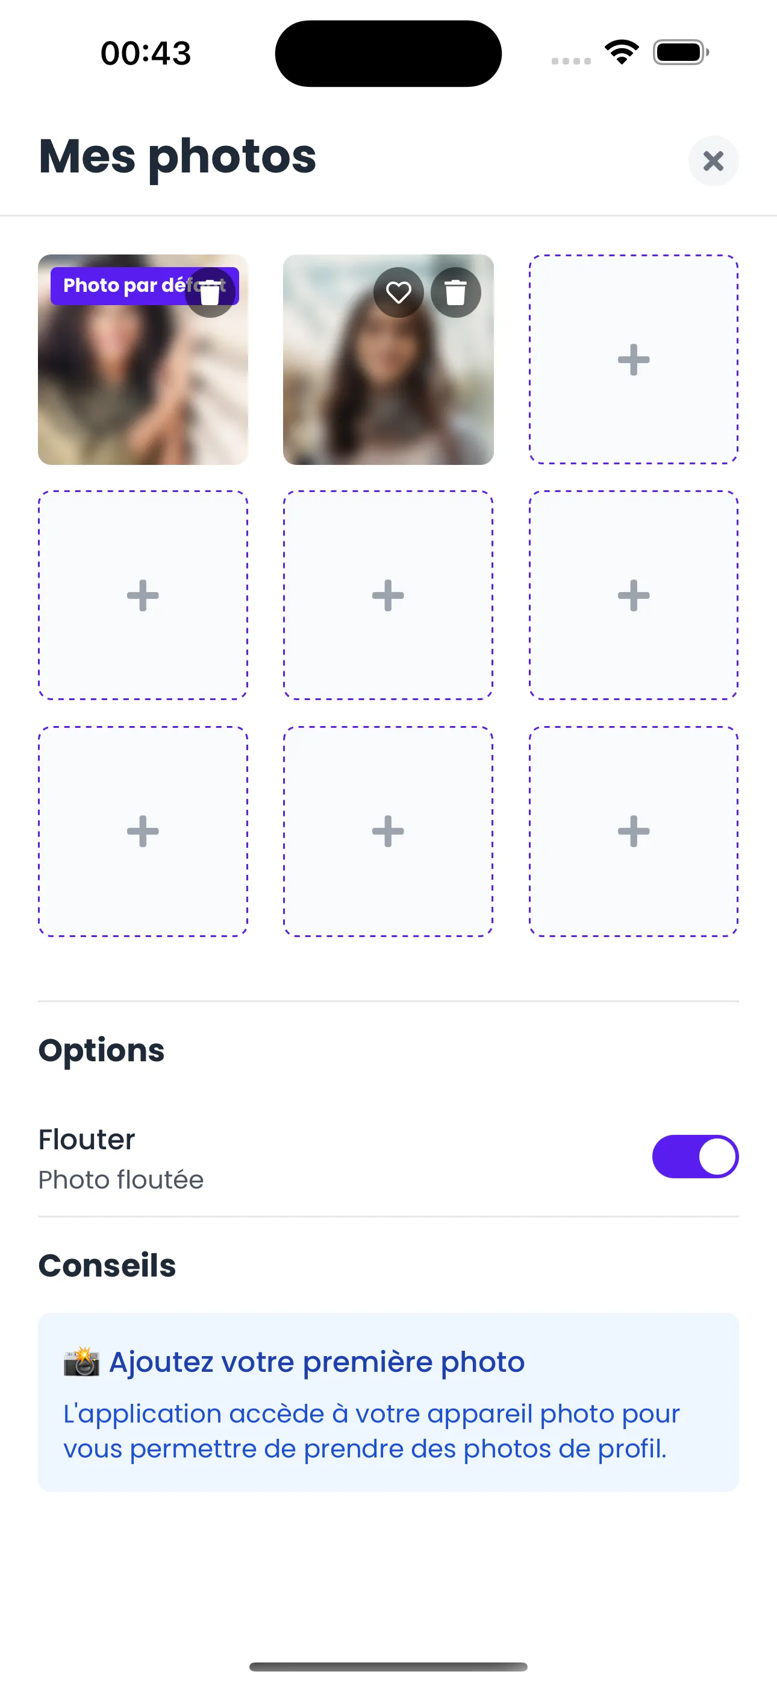Screen dimensions: 777x1686
Task: Tap the Flouter option label
Action: tap(87, 1140)
